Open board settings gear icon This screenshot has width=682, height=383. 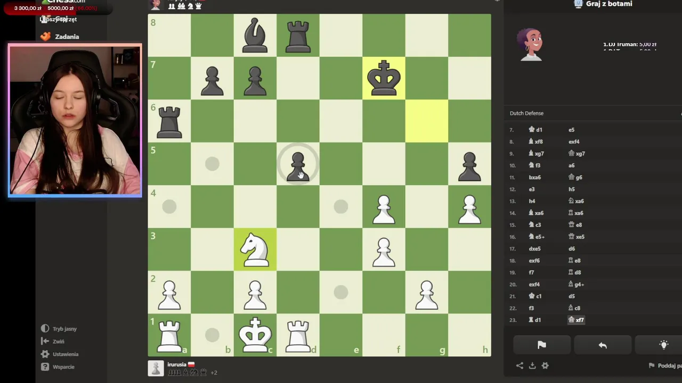point(545,365)
